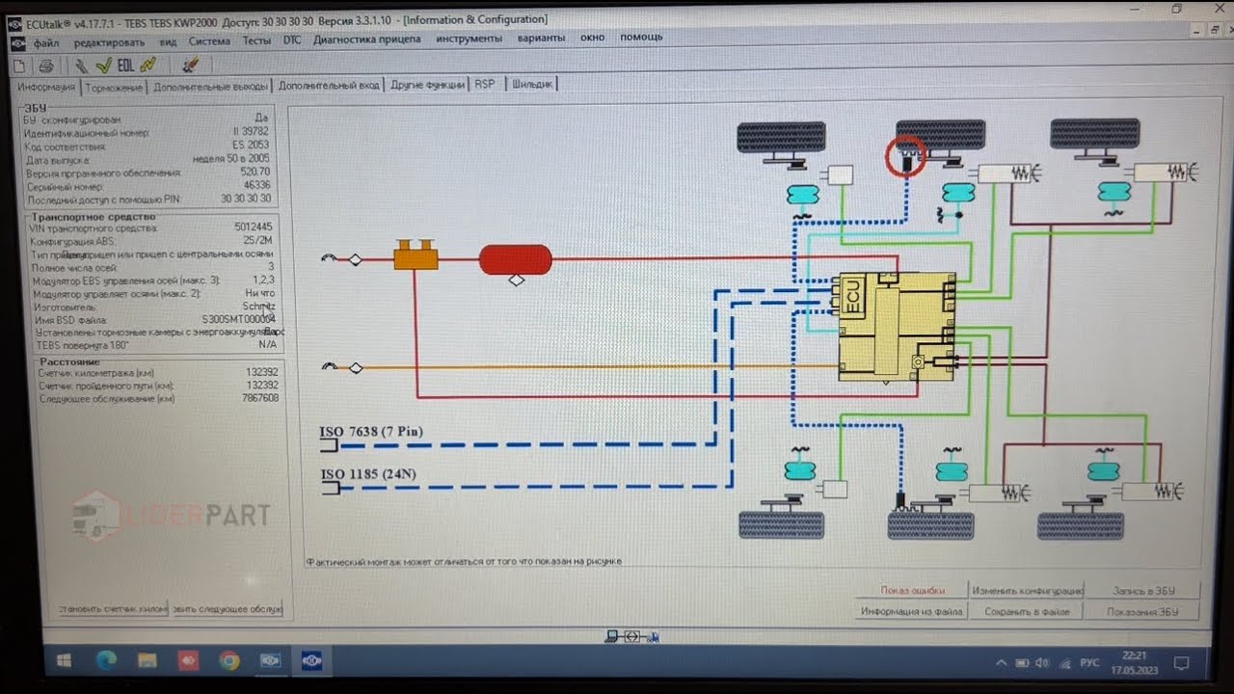
Task: Click the РУС language indicator
Action: pyautogui.click(x=1088, y=663)
